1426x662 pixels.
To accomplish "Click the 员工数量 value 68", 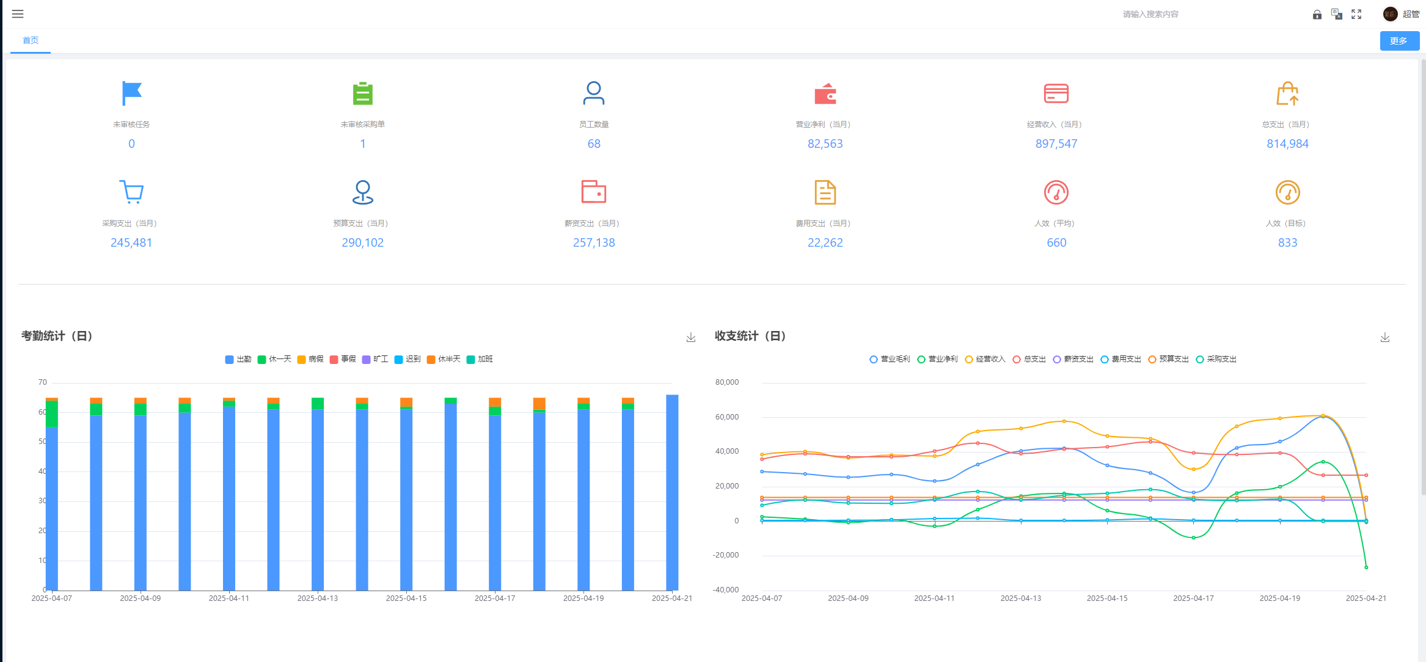I will coord(594,144).
